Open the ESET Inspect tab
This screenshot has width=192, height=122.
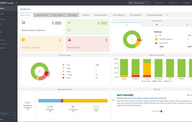coord(72,15)
